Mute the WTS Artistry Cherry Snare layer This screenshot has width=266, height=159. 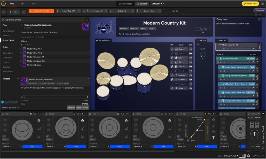pos(228,88)
